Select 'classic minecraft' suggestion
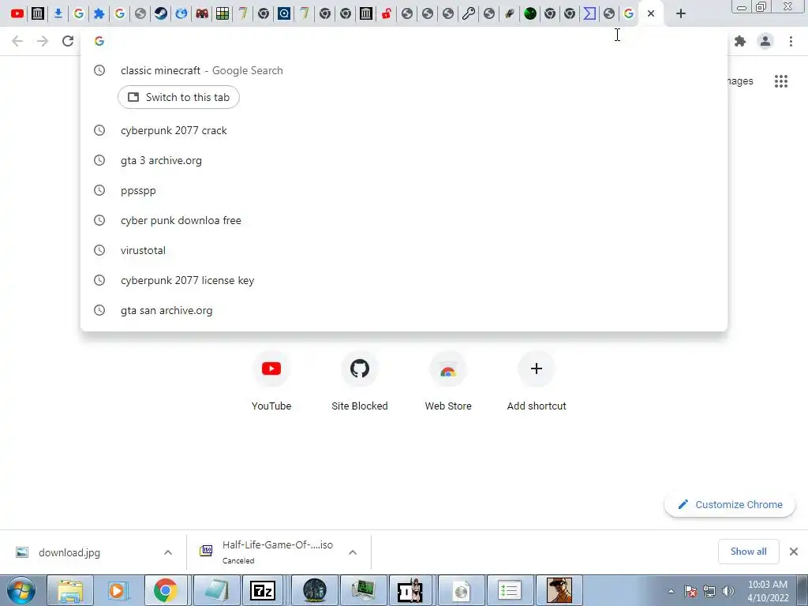The image size is (808, 606). [404, 70]
